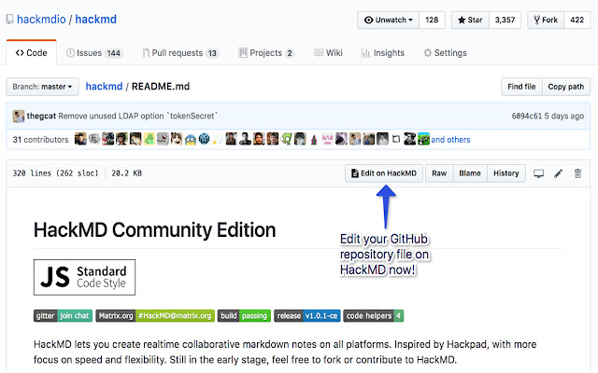Click the '320 lines (262 sloc)' file info

click(x=55, y=173)
